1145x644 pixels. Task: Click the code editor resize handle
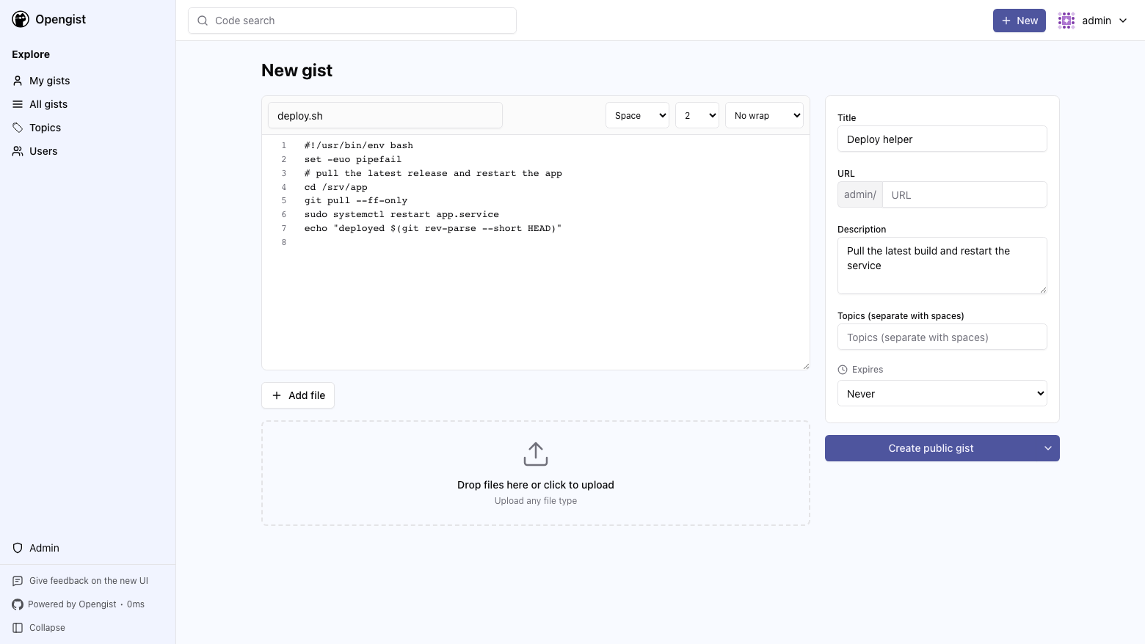click(x=805, y=365)
